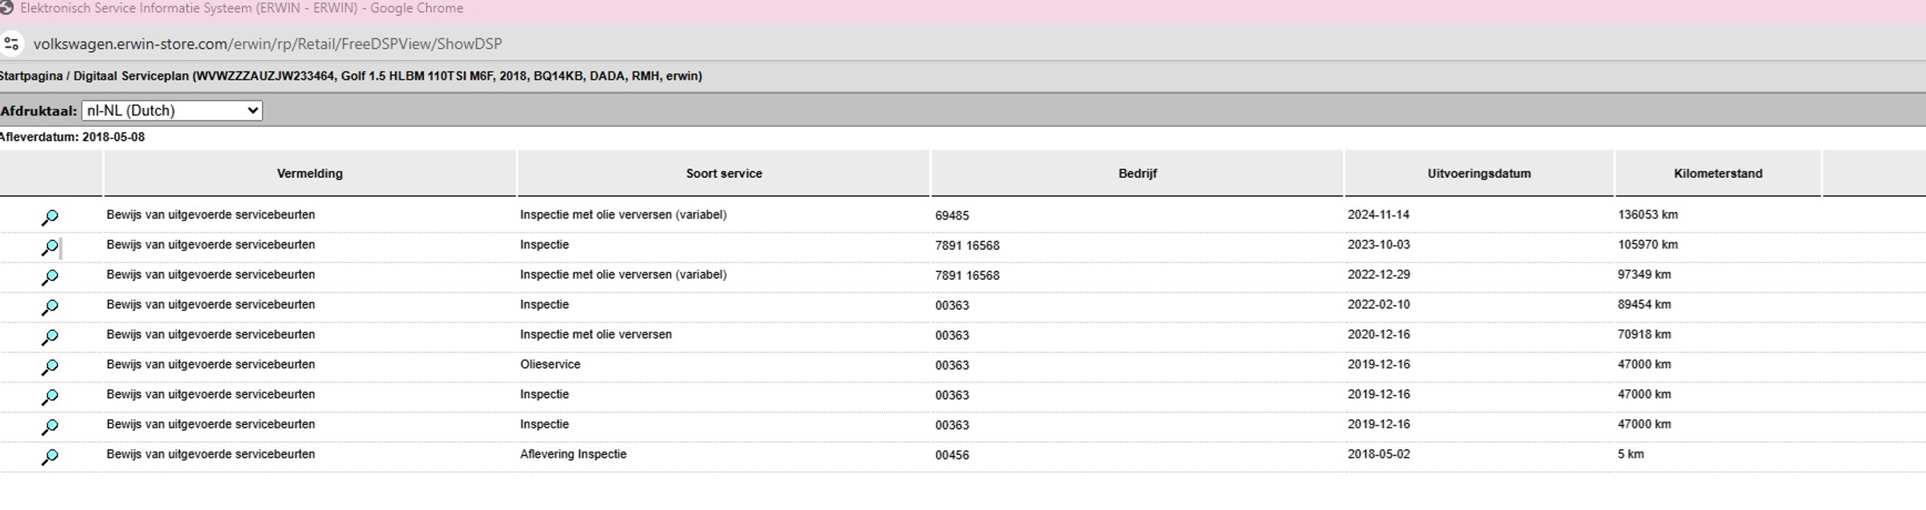
Task: Open the Afdruktaal language dropdown
Action: pos(172,111)
